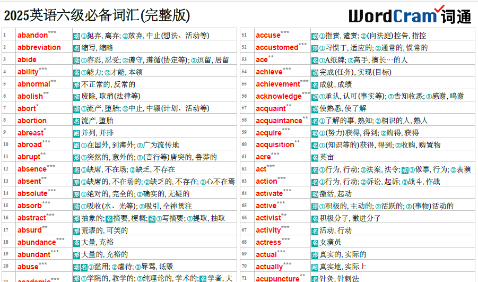478x282 pixels.
Task: Click row number 60 beside acquisition
Action: tap(244, 144)
